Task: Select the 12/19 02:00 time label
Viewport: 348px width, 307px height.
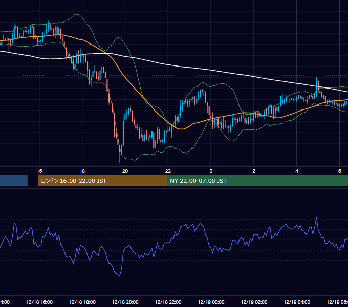Action: (x=254, y=302)
